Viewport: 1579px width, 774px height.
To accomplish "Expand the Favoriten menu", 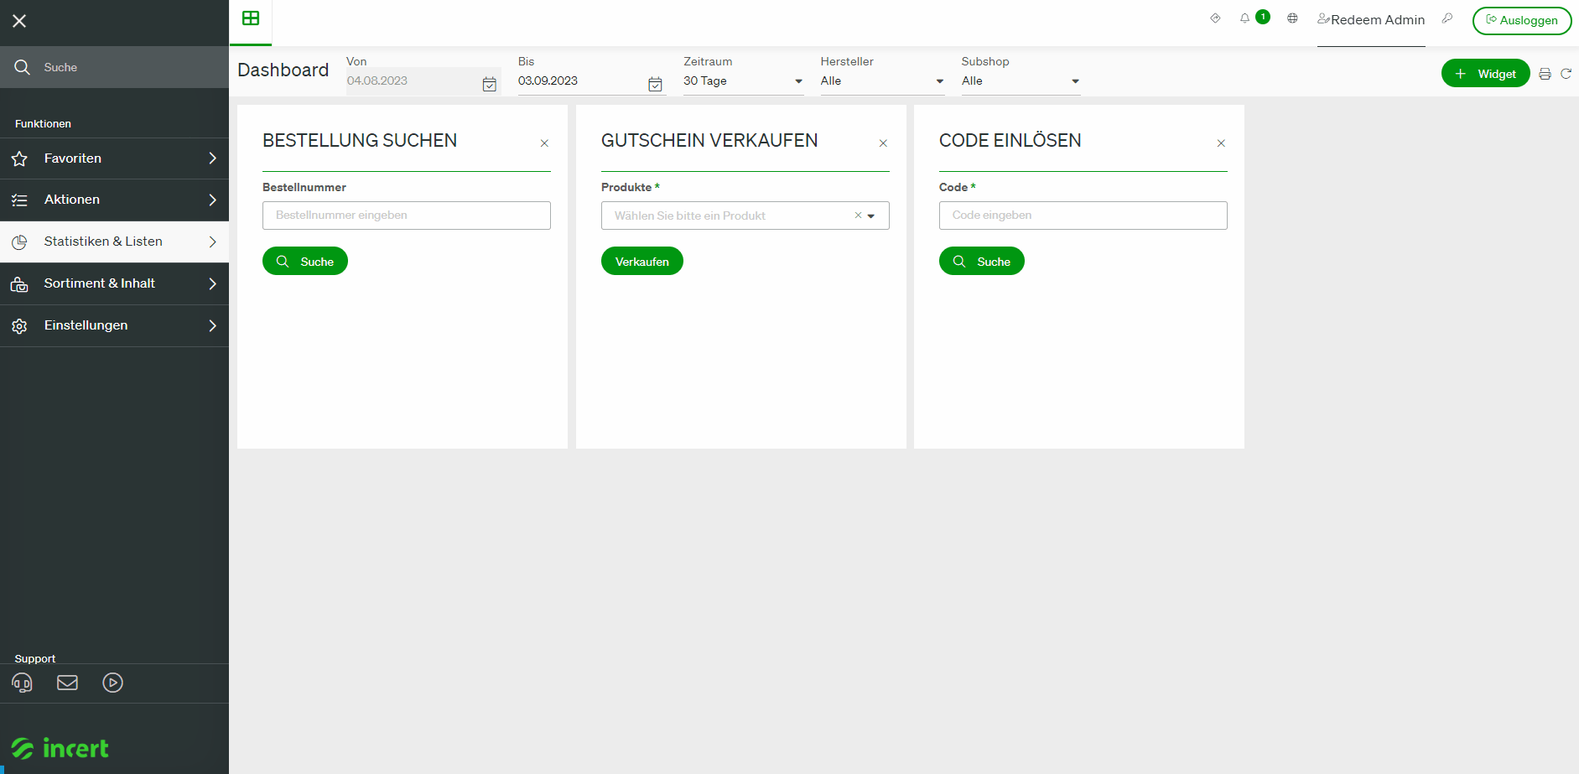I will click(x=114, y=158).
